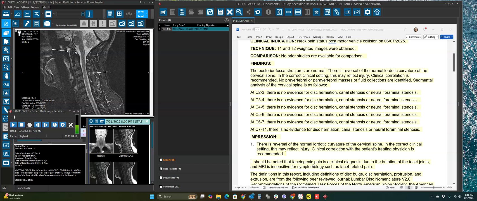
Task: Expand the PRELIMINARY report row arrow
Action: [160, 29]
